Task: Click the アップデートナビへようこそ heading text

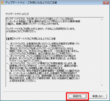Action: pos(17,14)
